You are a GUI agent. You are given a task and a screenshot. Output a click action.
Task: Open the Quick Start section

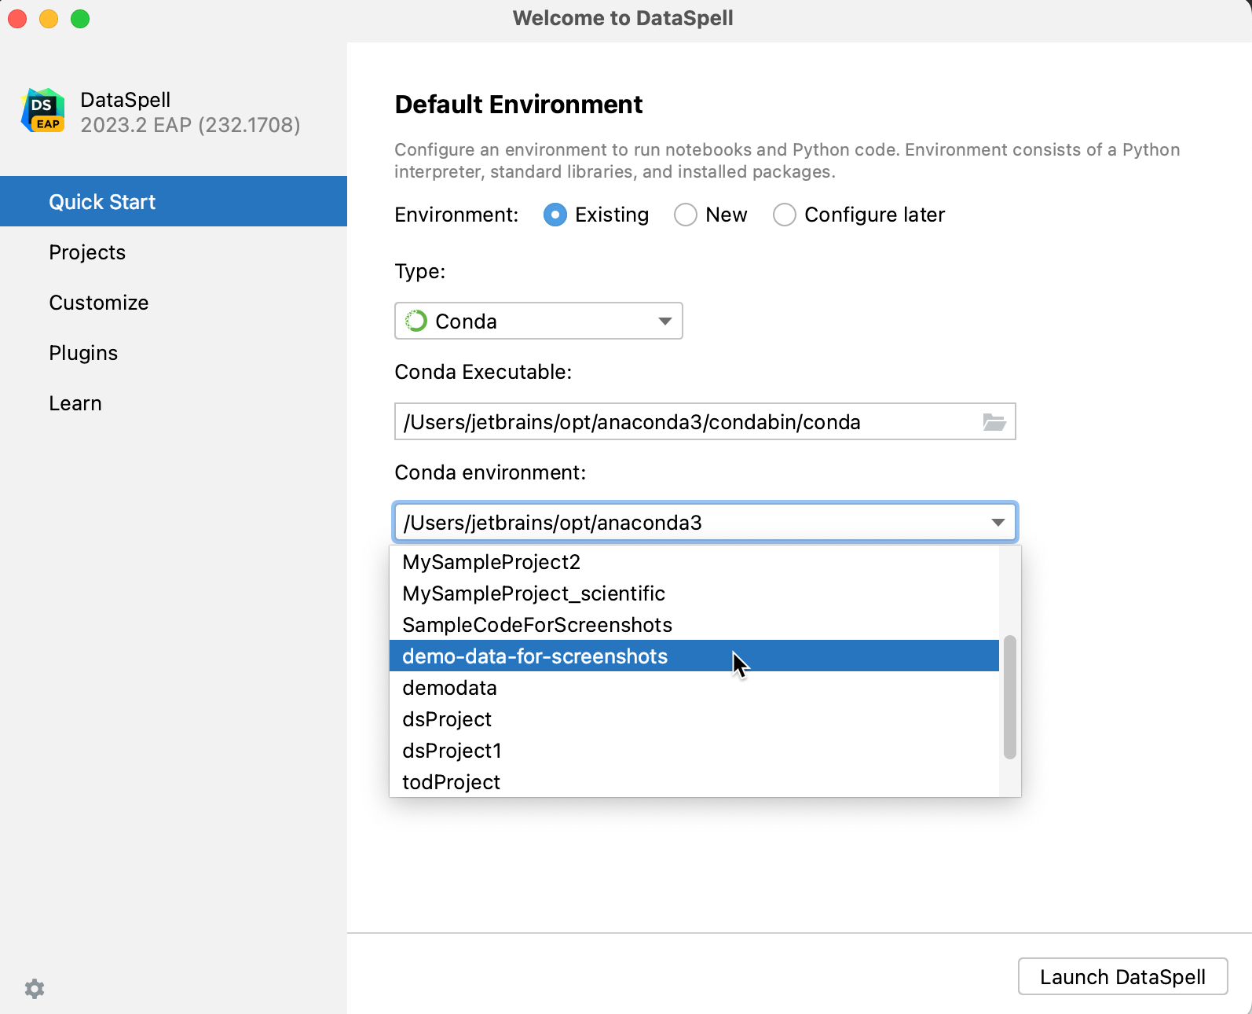click(174, 201)
